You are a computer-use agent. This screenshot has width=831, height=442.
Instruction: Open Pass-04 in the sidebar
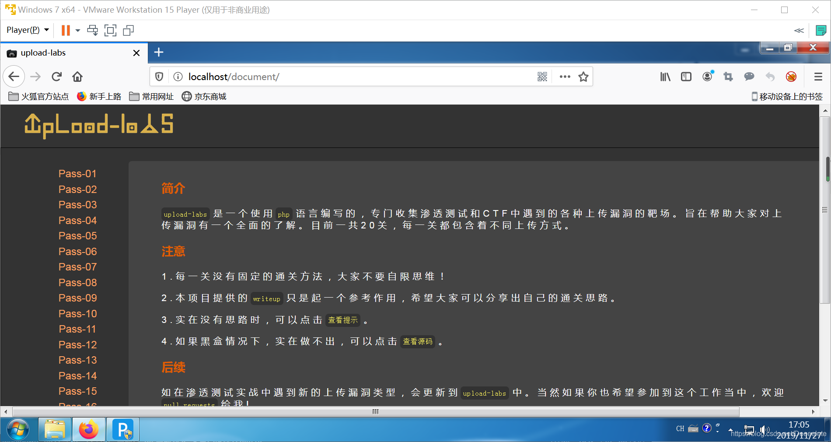pos(77,221)
